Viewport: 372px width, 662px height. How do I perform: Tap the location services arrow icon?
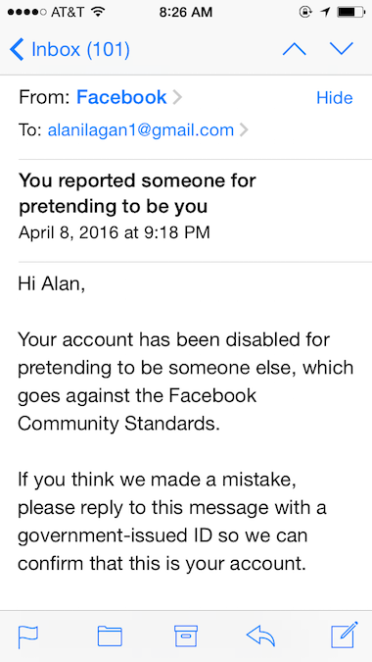click(x=325, y=12)
